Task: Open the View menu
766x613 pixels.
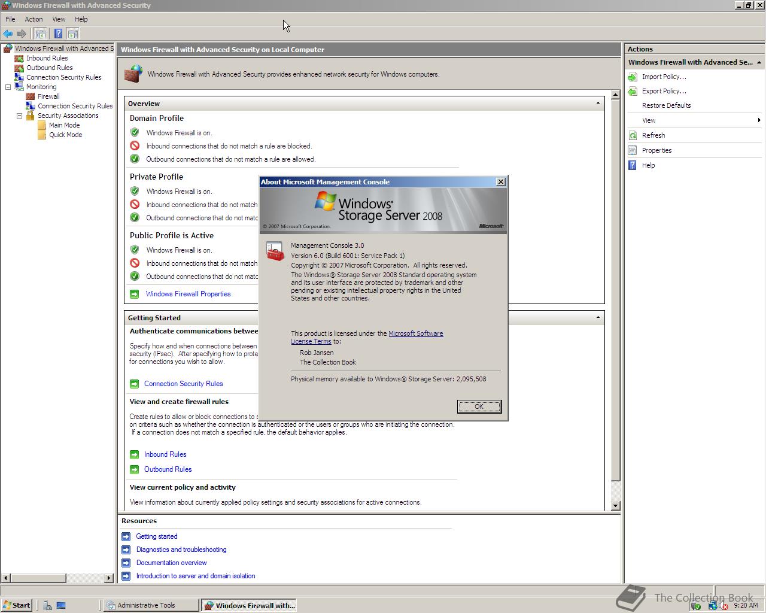Action: tap(59, 19)
